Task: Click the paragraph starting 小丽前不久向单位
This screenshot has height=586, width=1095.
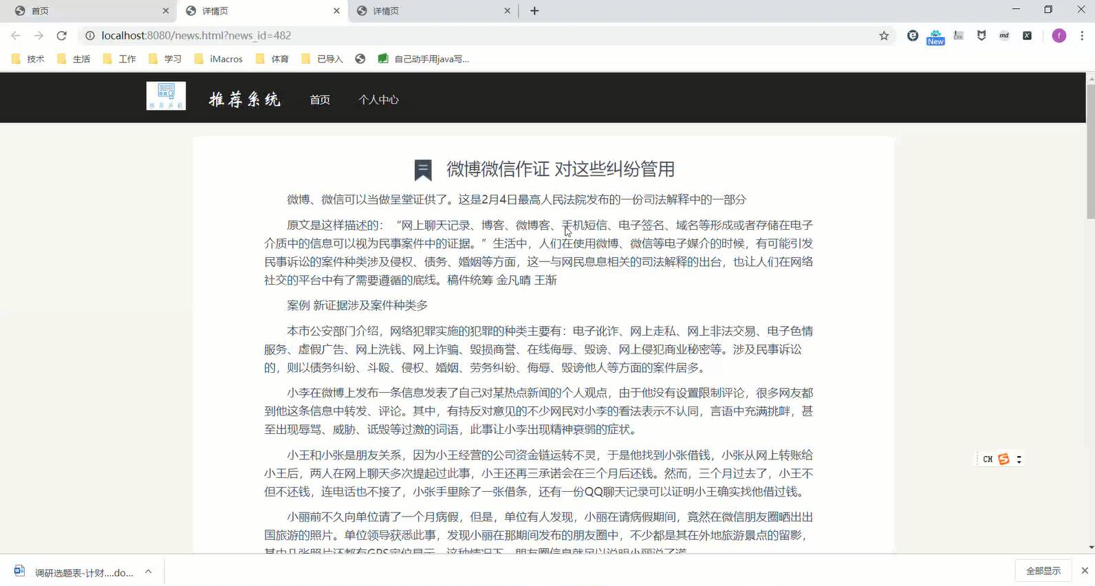Action: pyautogui.click(x=539, y=532)
